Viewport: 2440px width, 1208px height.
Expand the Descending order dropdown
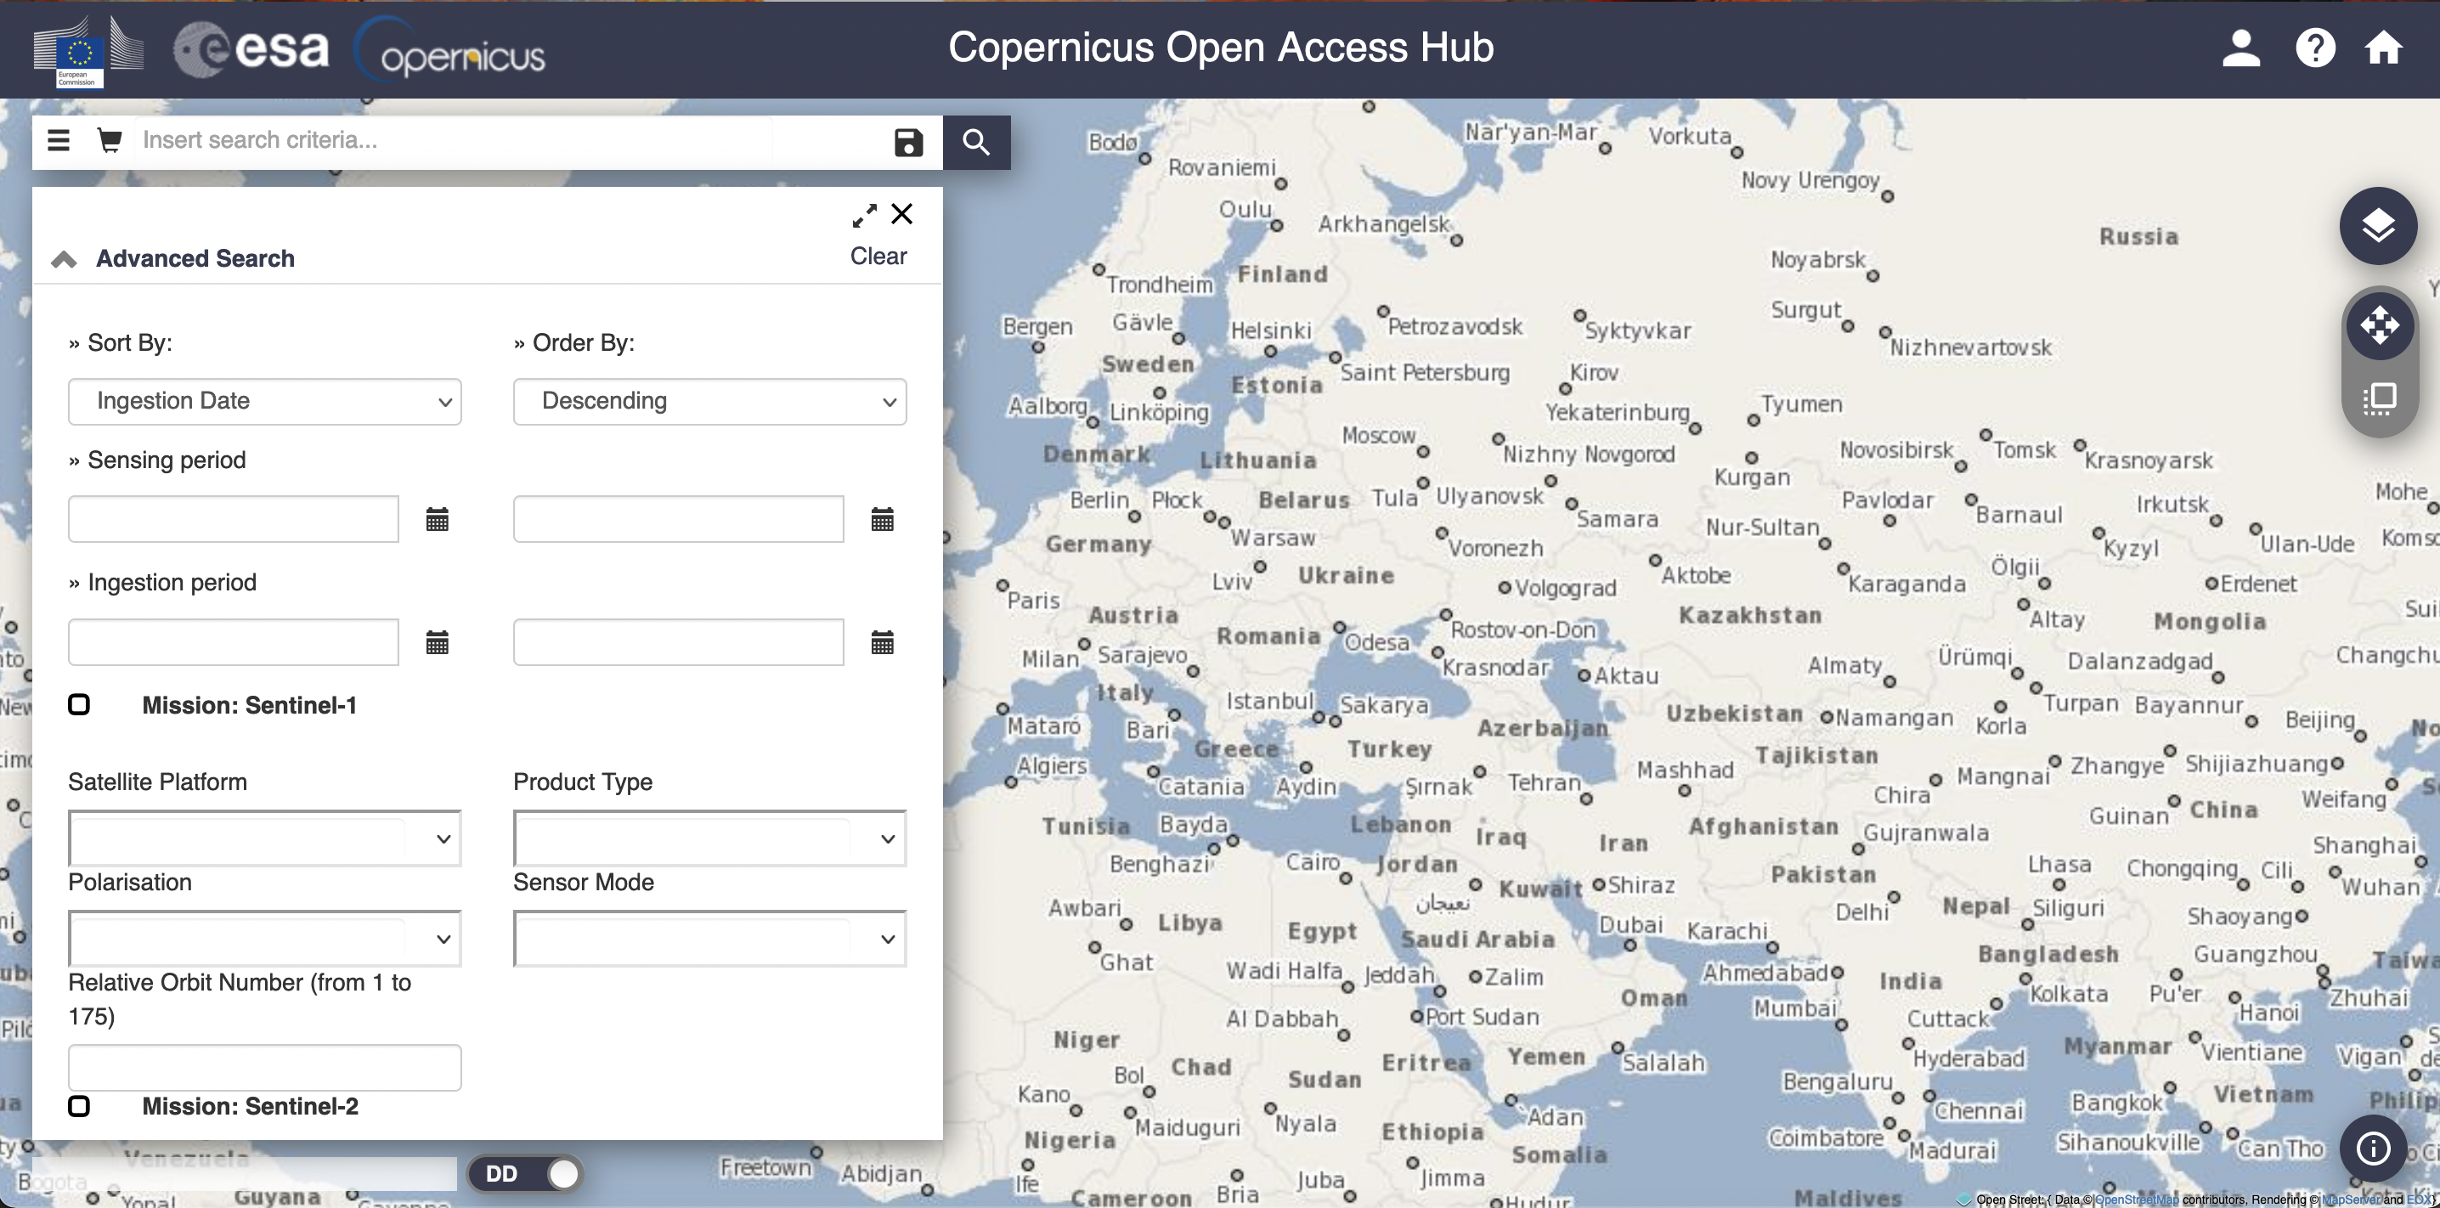[x=708, y=402]
